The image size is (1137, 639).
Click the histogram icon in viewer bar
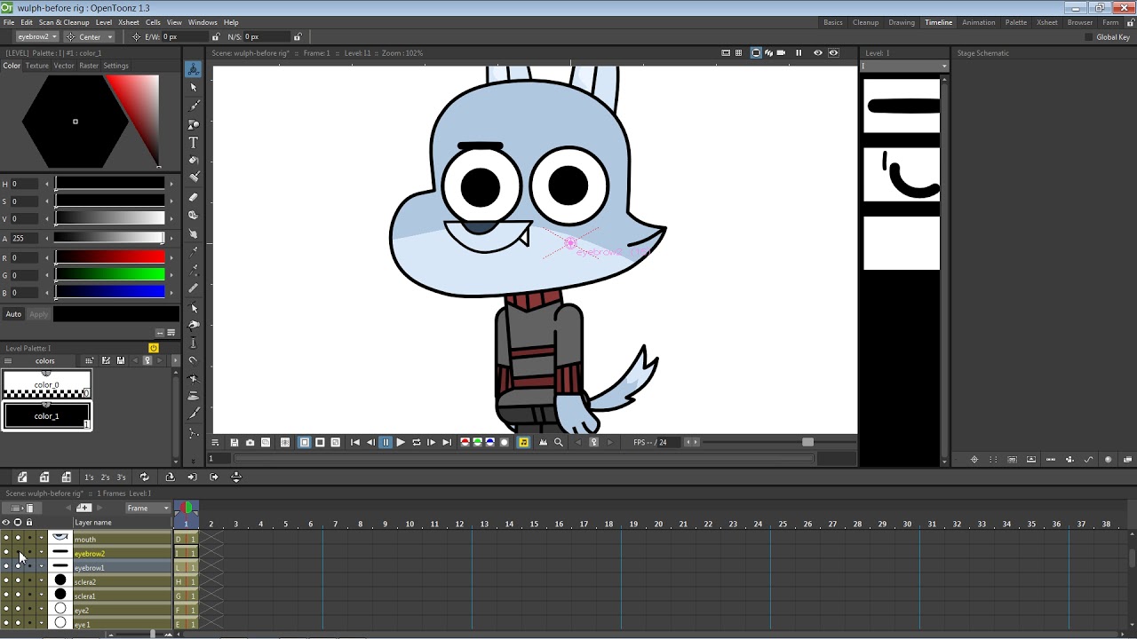point(543,442)
